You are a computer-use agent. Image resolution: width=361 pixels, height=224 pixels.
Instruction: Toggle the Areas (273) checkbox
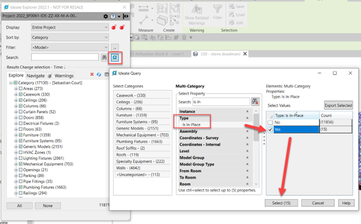tap(21, 89)
